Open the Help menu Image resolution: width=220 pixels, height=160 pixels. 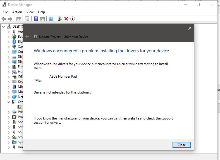(x=41, y=12)
